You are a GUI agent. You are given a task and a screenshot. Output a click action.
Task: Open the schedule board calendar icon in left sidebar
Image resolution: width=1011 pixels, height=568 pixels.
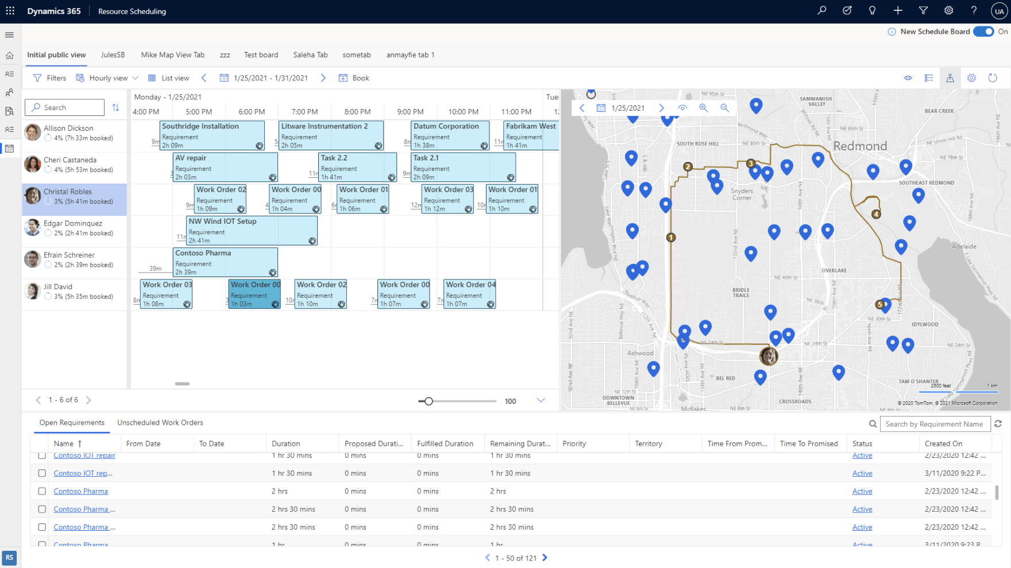coord(9,149)
